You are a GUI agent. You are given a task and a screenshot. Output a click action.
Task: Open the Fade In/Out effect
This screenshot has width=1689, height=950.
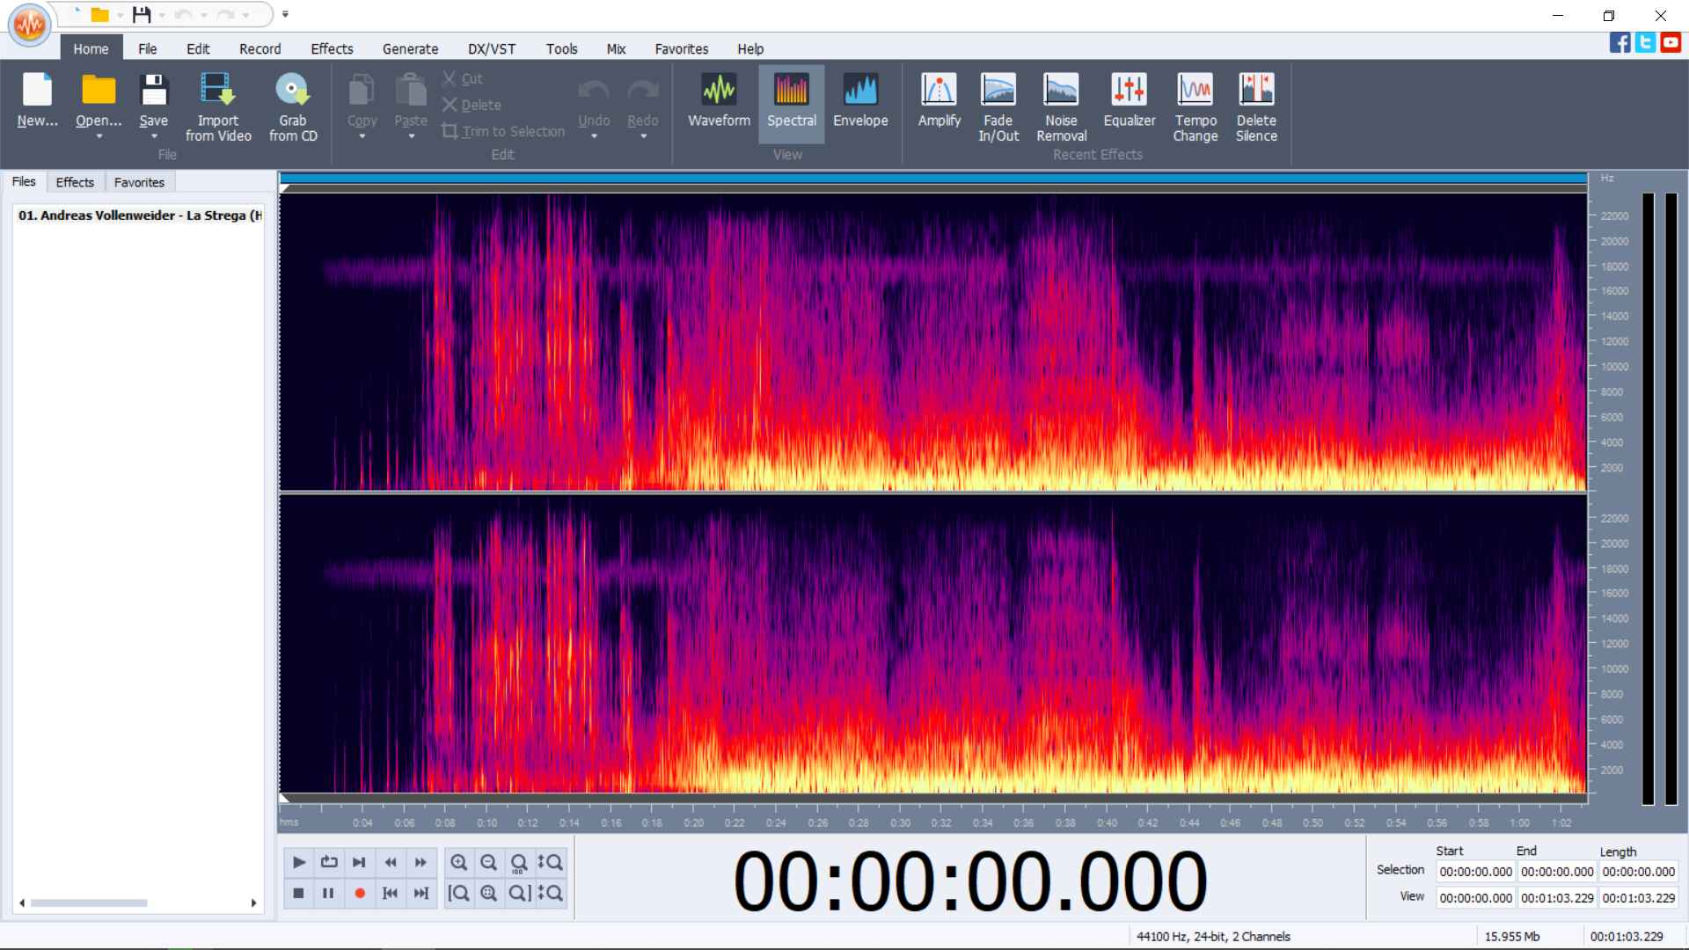tap(998, 106)
